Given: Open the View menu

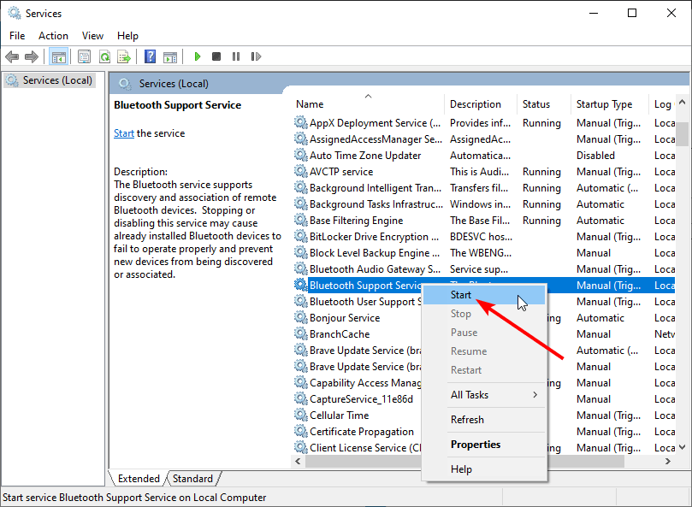Looking at the screenshot, I should tap(92, 35).
